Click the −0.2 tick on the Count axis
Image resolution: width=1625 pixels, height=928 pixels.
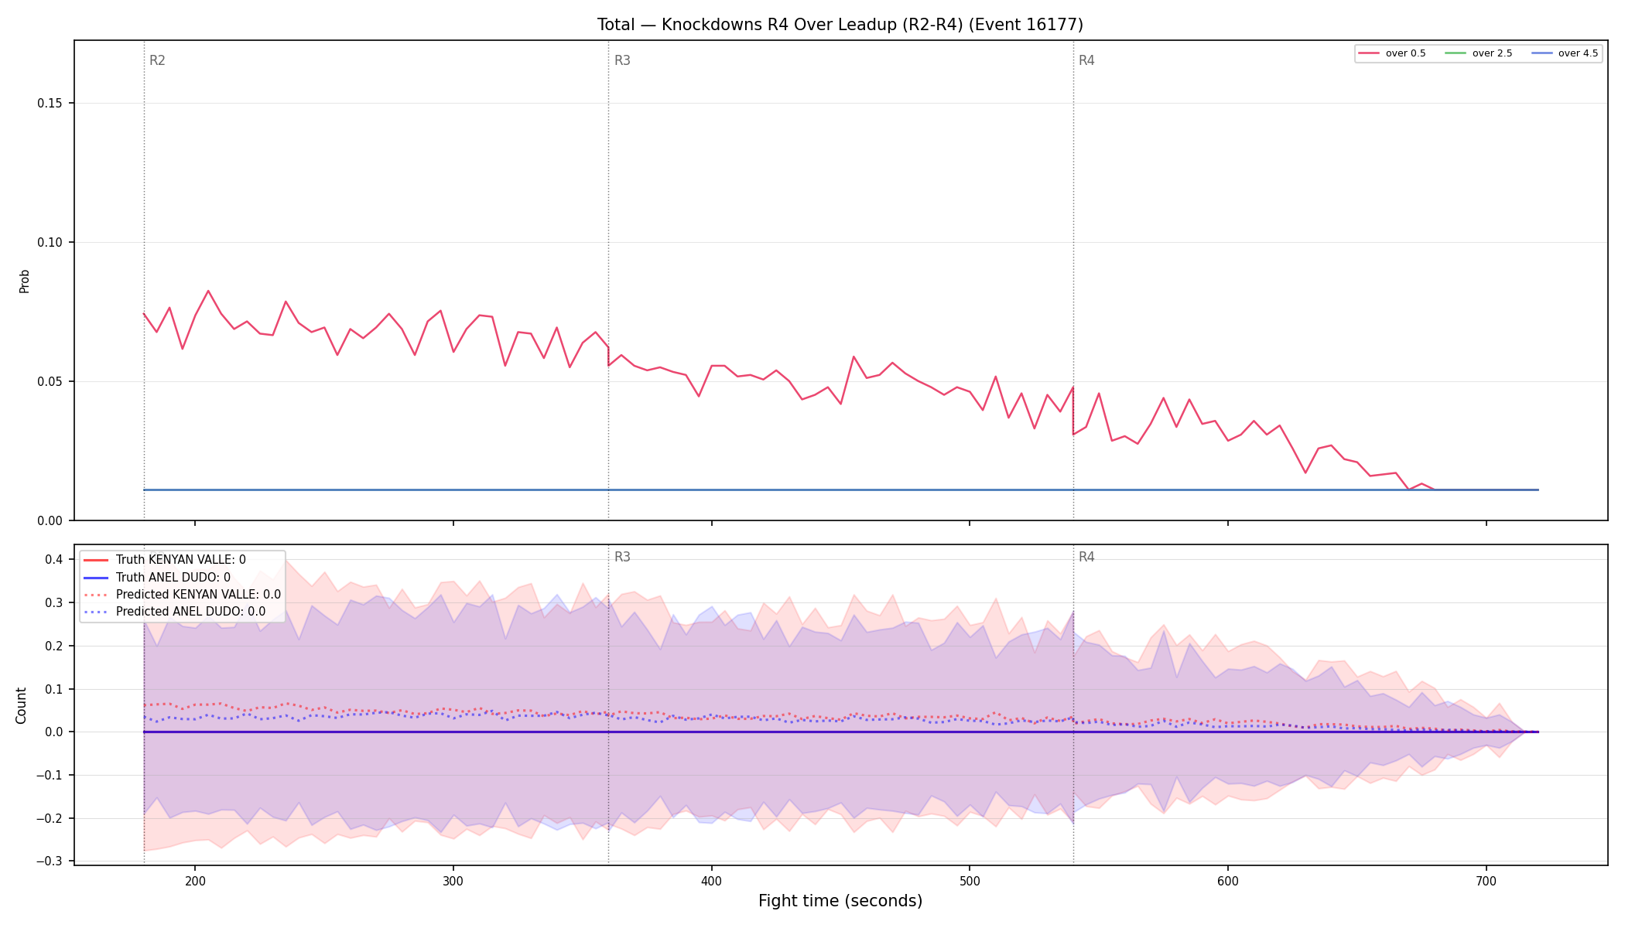point(50,819)
